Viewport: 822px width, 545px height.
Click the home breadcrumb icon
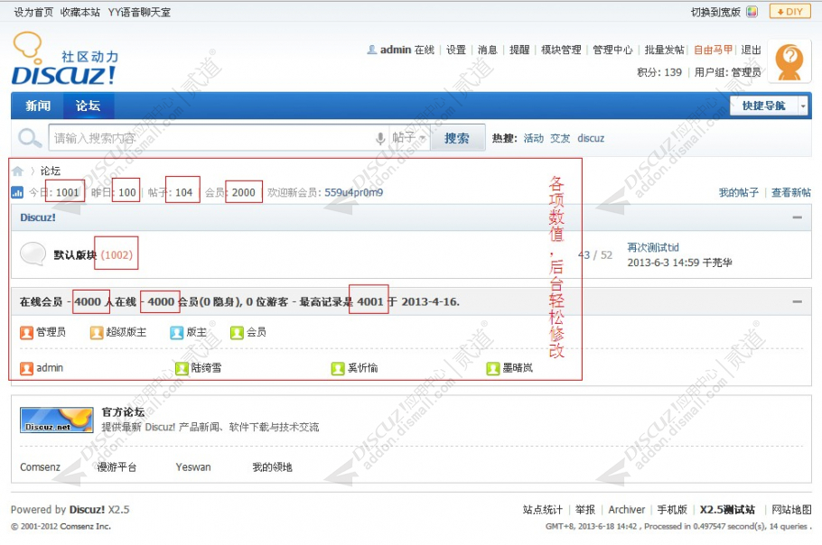pos(17,171)
